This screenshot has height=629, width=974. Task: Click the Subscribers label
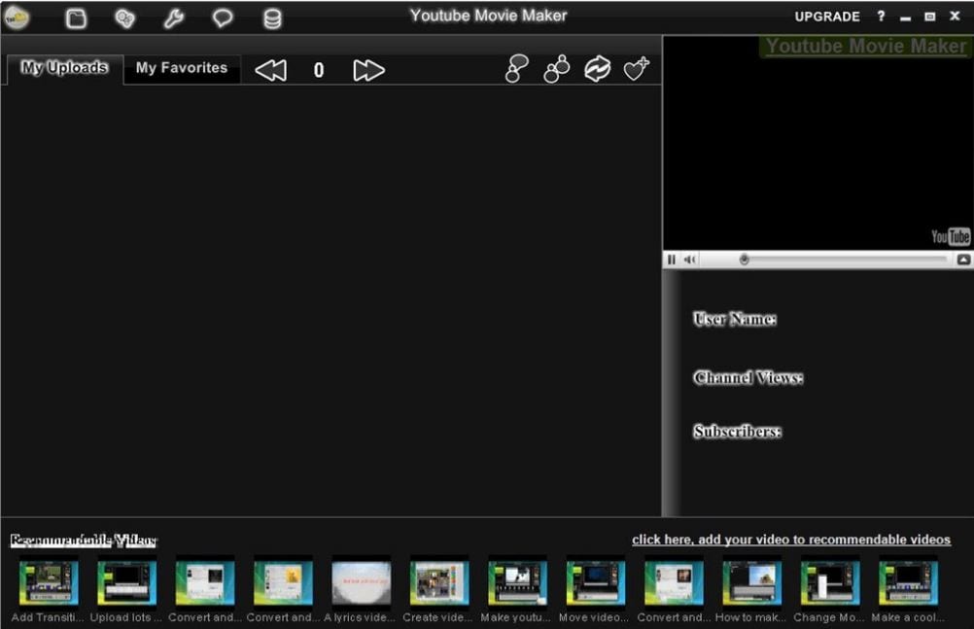click(738, 431)
